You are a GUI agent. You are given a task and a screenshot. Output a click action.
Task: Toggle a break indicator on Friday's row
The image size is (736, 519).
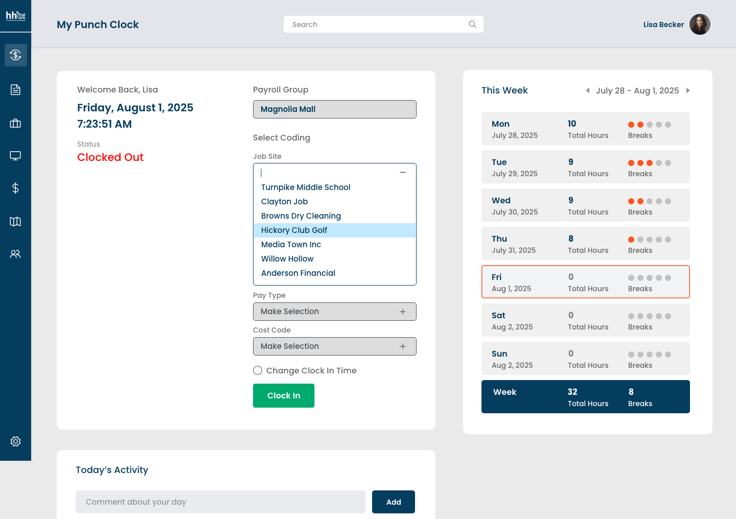click(631, 278)
